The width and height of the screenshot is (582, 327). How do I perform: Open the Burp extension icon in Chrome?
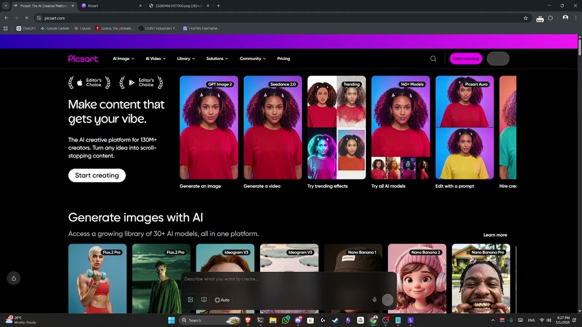click(x=540, y=18)
